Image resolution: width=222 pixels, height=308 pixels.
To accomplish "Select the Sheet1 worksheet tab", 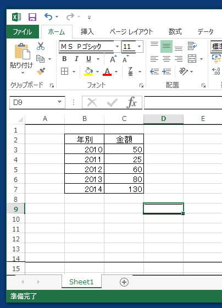I will 81,282.
